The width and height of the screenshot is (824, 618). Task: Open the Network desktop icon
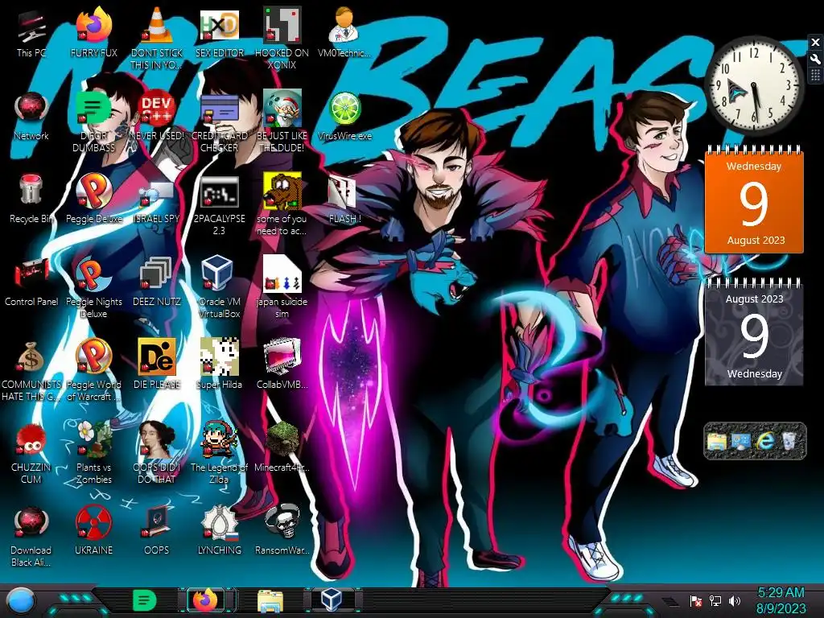31,117
